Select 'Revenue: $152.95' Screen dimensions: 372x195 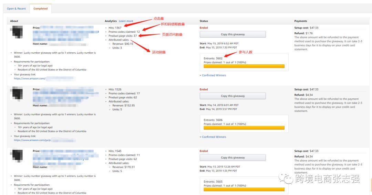pos(124,106)
